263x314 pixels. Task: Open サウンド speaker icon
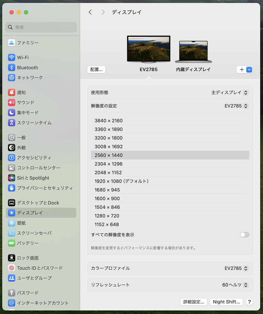tap(12, 102)
